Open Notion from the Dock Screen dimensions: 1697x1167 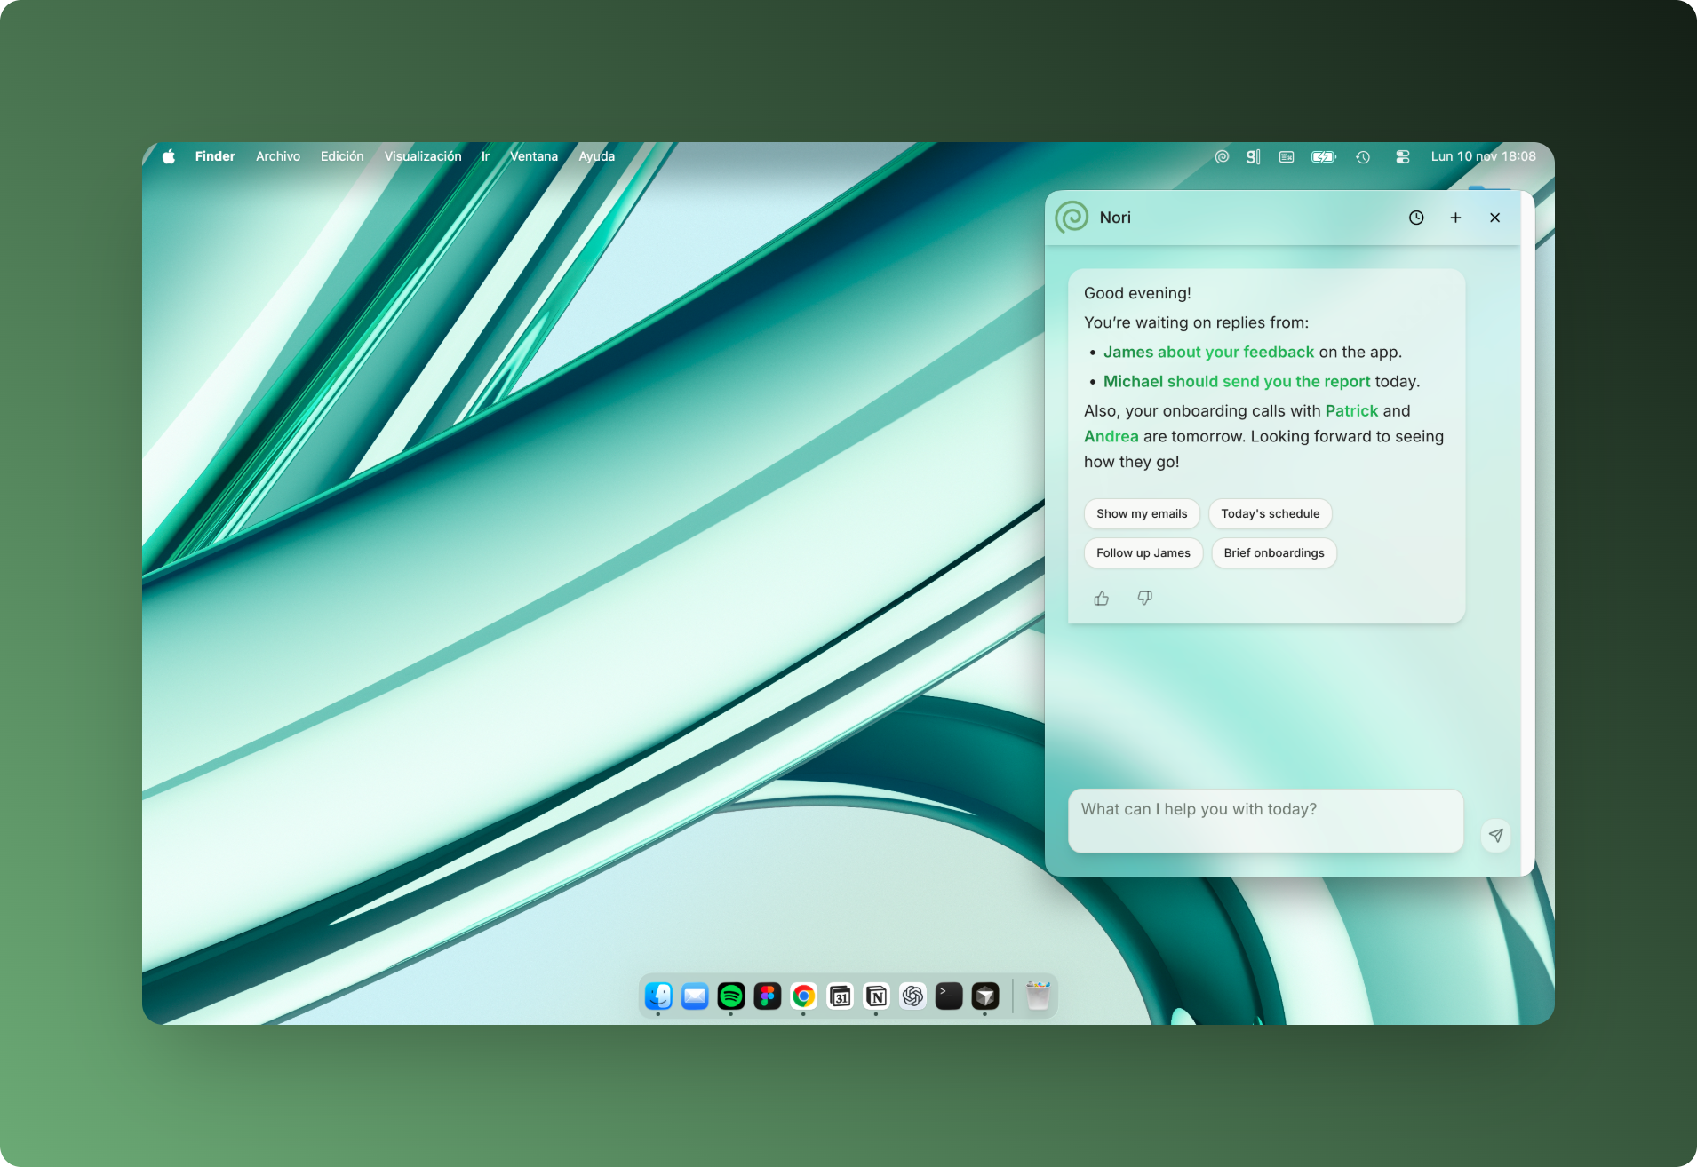pyautogui.click(x=876, y=996)
